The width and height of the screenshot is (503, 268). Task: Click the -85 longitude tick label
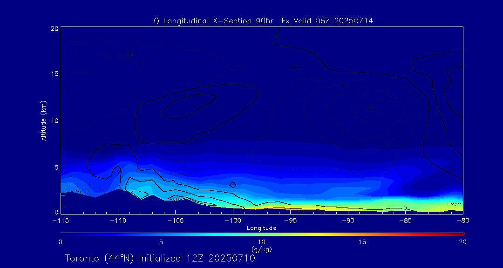[x=406, y=221]
